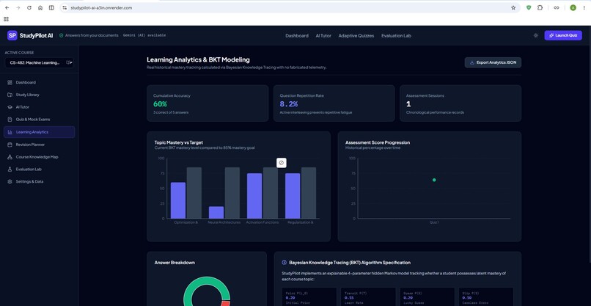The width and height of the screenshot is (591, 306).
Task: Click the green shield extension icon
Action: (529, 7)
